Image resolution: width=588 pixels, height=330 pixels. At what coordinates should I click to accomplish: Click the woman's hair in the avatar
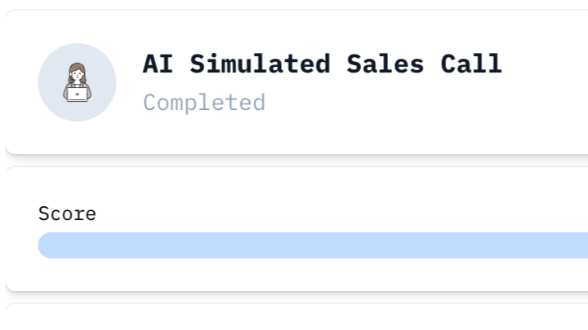click(x=78, y=67)
